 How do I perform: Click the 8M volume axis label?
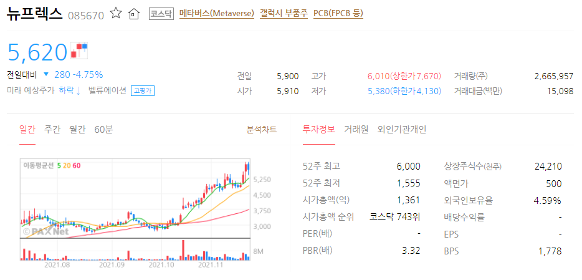pos(259,251)
